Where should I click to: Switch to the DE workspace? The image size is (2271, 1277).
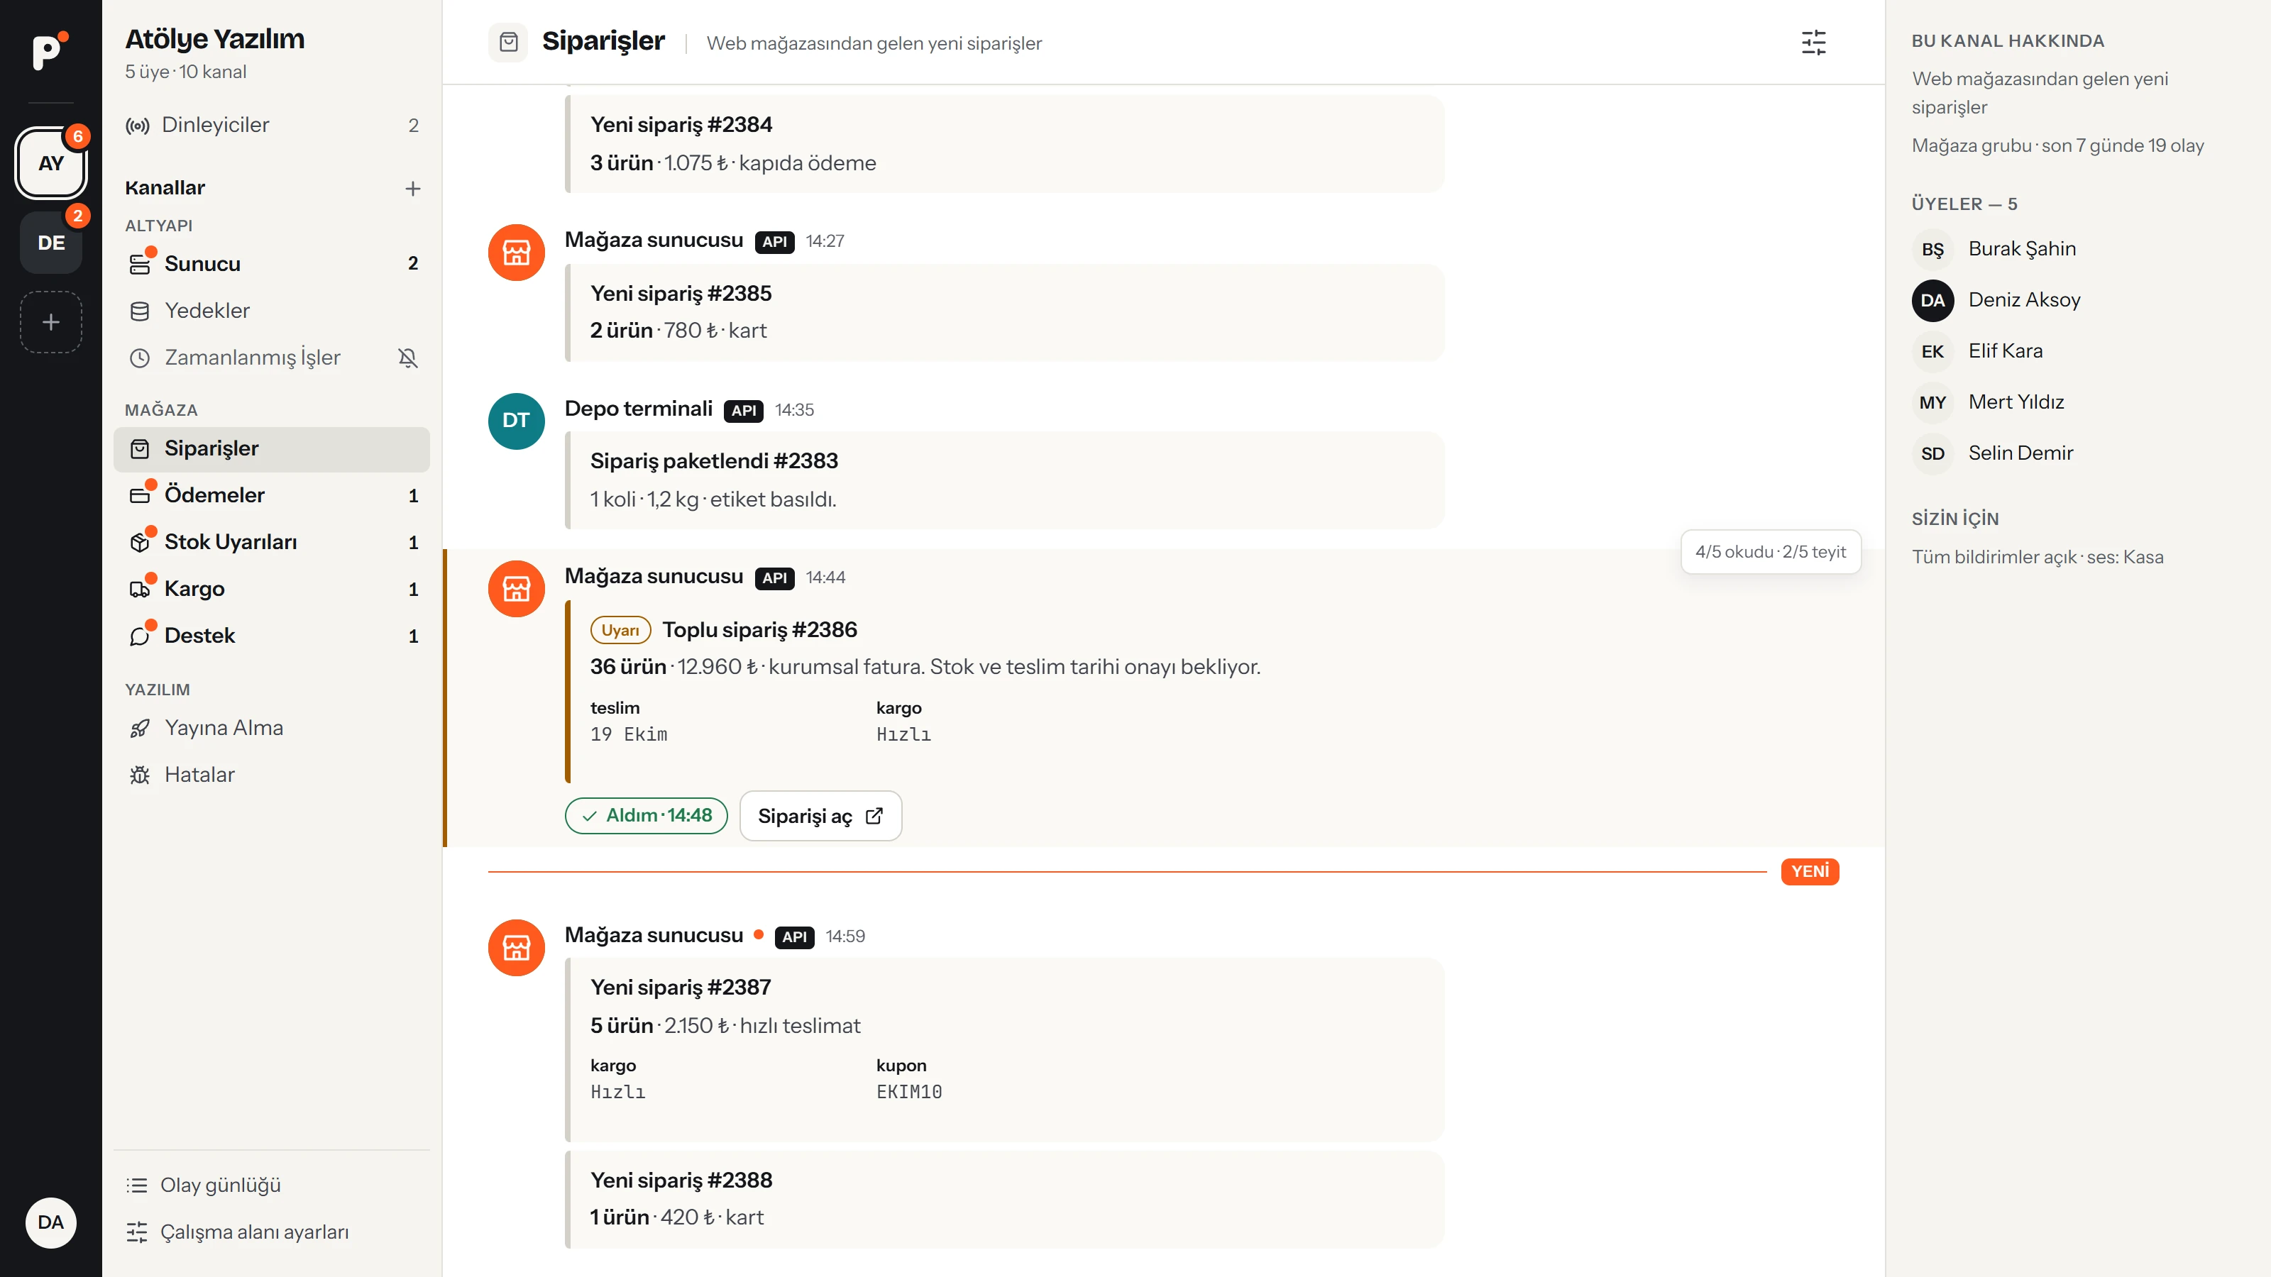(51, 243)
